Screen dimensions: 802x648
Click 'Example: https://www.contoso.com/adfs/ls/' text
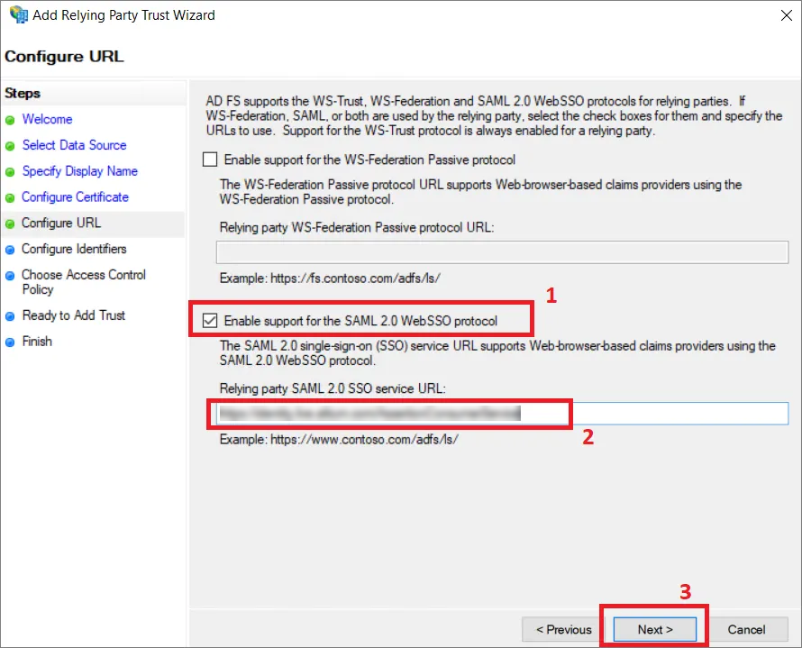pos(339,439)
